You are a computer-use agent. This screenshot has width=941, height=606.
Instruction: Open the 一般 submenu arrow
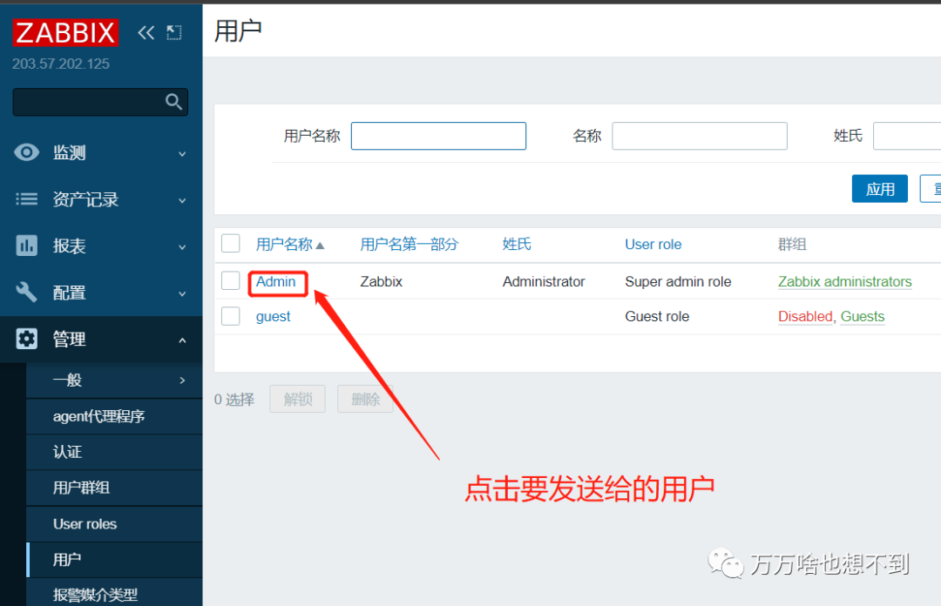182,380
